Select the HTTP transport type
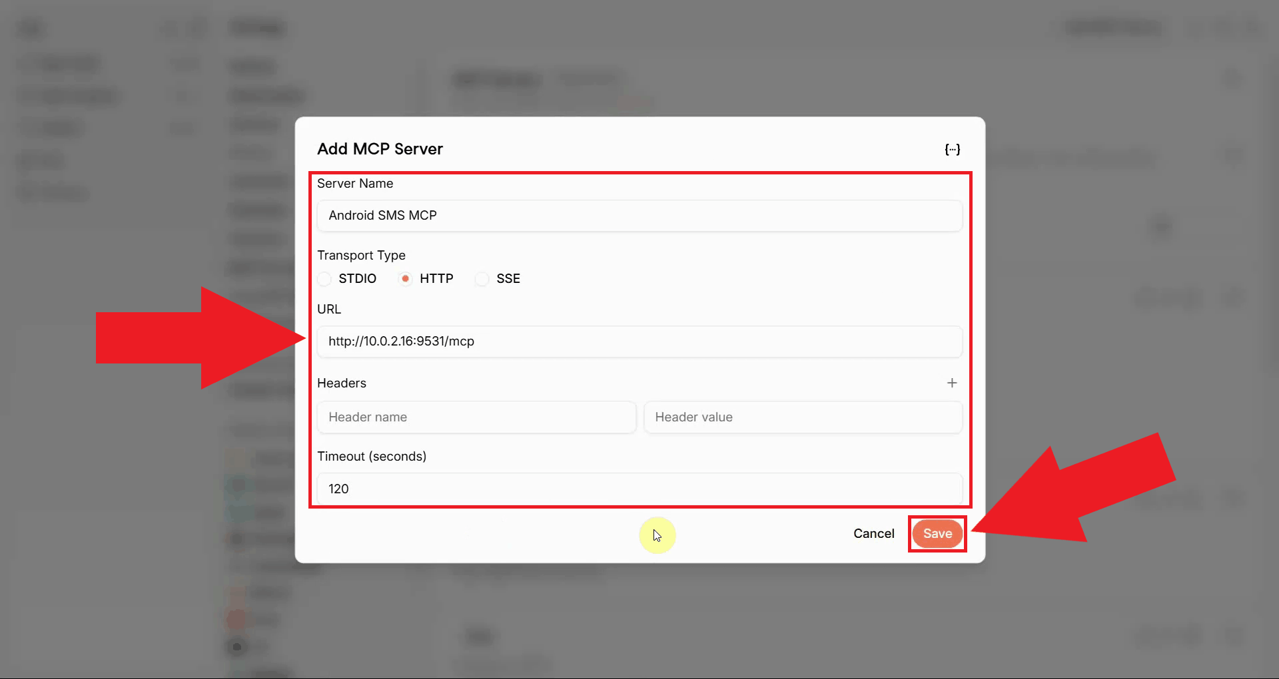 (x=405, y=279)
